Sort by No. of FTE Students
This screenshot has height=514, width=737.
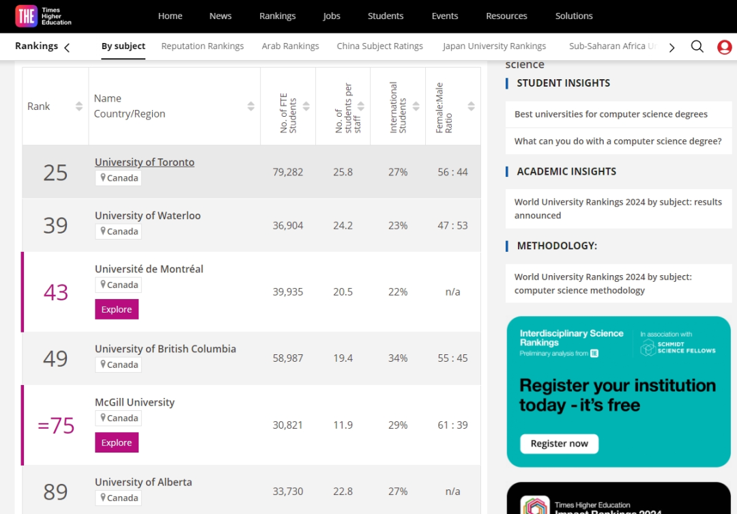click(306, 106)
